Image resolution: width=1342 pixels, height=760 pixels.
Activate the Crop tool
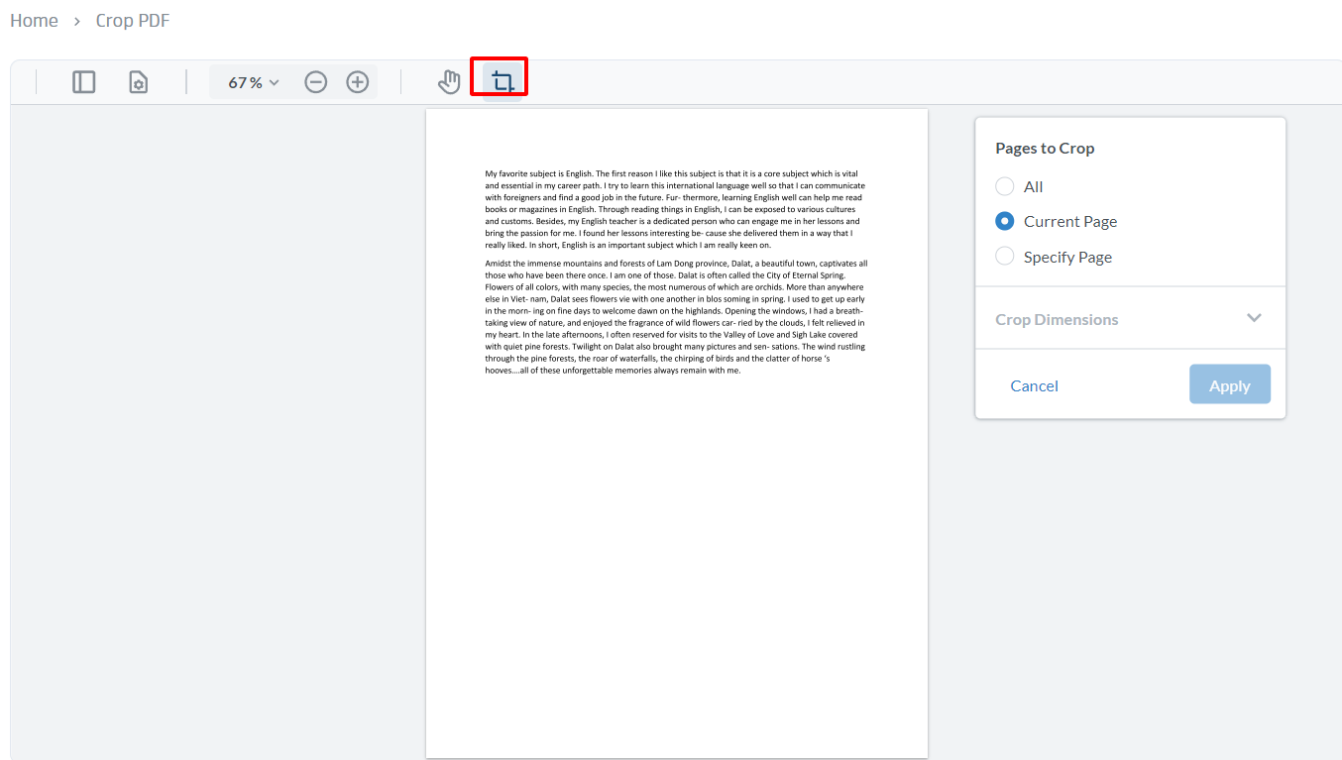click(499, 78)
